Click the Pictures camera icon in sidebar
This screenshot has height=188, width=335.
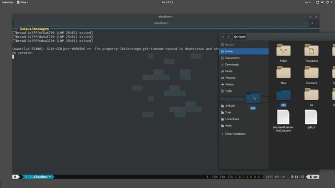[222, 78]
